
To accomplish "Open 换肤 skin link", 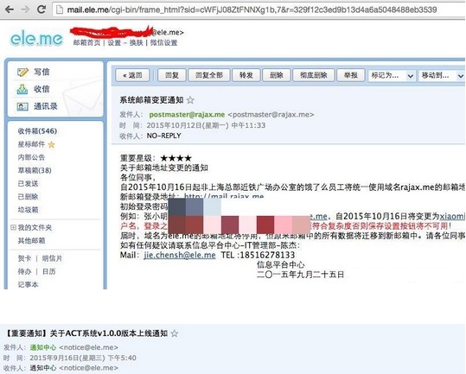I will [136, 42].
